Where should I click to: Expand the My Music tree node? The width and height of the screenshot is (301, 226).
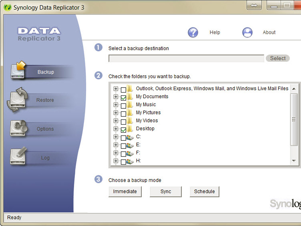point(116,105)
